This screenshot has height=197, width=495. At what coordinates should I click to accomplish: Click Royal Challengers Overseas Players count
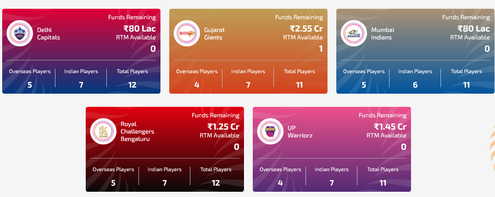[113, 183]
